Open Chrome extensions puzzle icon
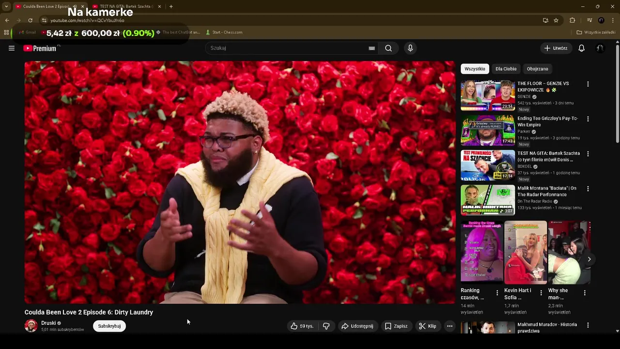This screenshot has height=349, width=620. coord(572,20)
